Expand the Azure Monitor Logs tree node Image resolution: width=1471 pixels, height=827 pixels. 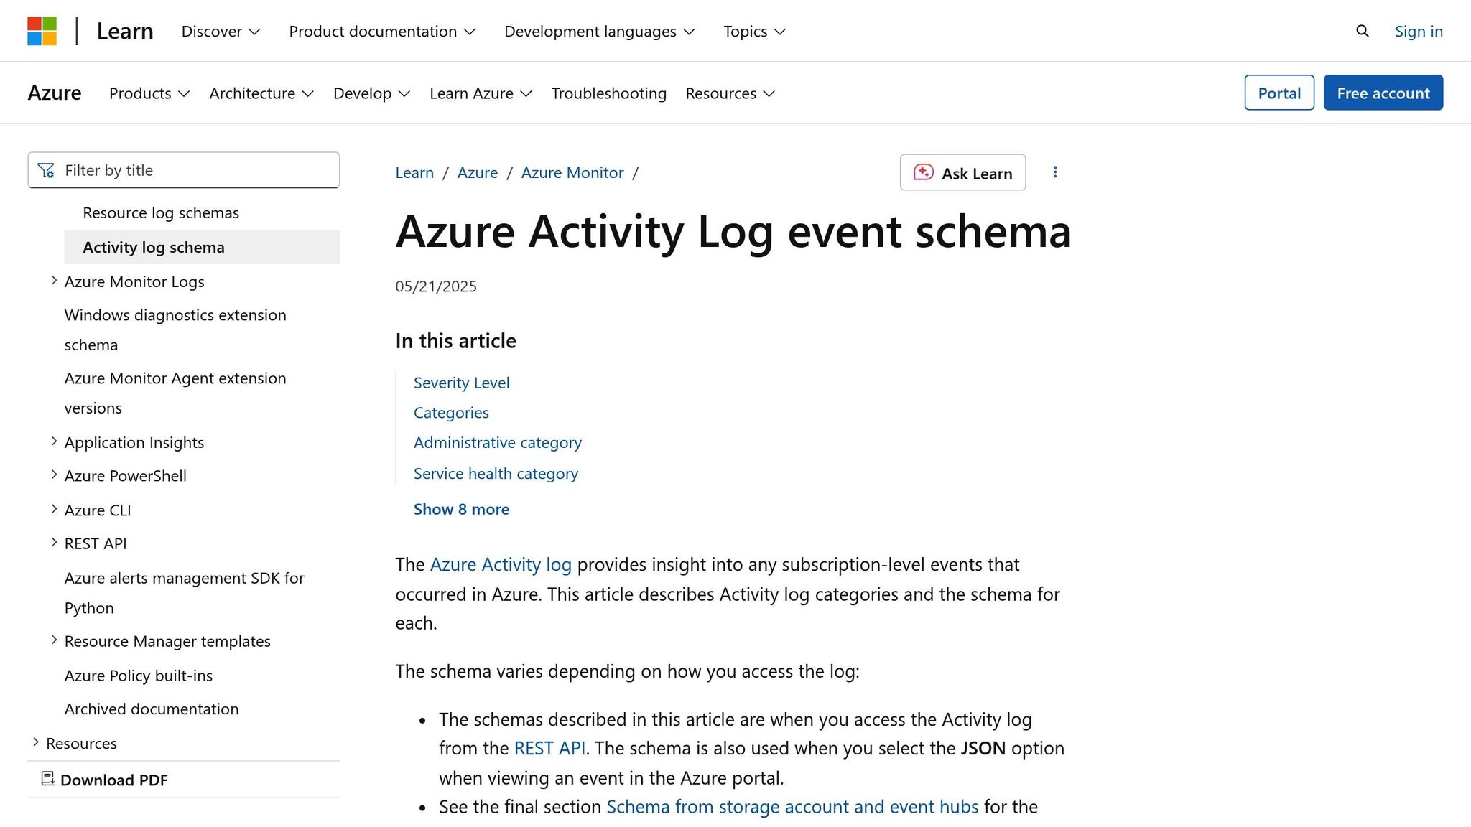(54, 281)
